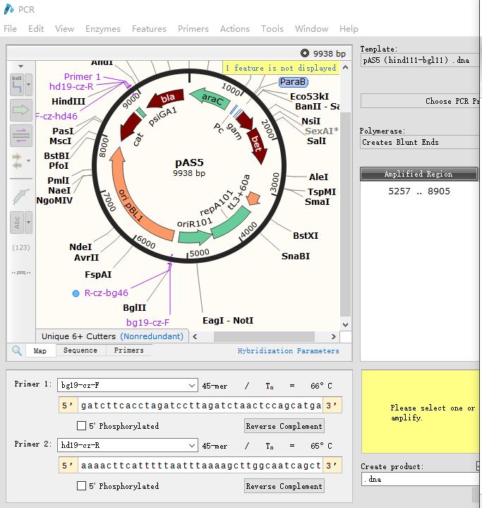482x508 pixels.
Task: Click the Create product name field
Action: [x=420, y=479]
